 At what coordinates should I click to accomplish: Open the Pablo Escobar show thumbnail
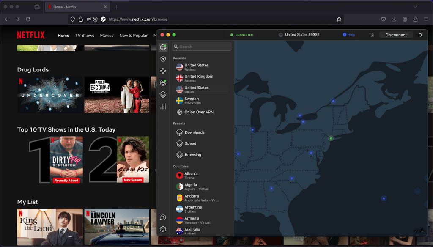click(x=117, y=95)
